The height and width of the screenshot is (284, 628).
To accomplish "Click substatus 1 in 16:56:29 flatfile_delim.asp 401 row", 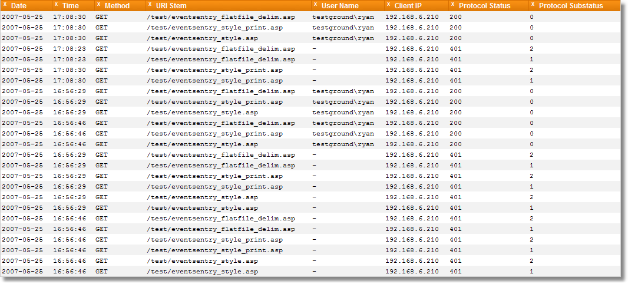I will (x=531, y=166).
